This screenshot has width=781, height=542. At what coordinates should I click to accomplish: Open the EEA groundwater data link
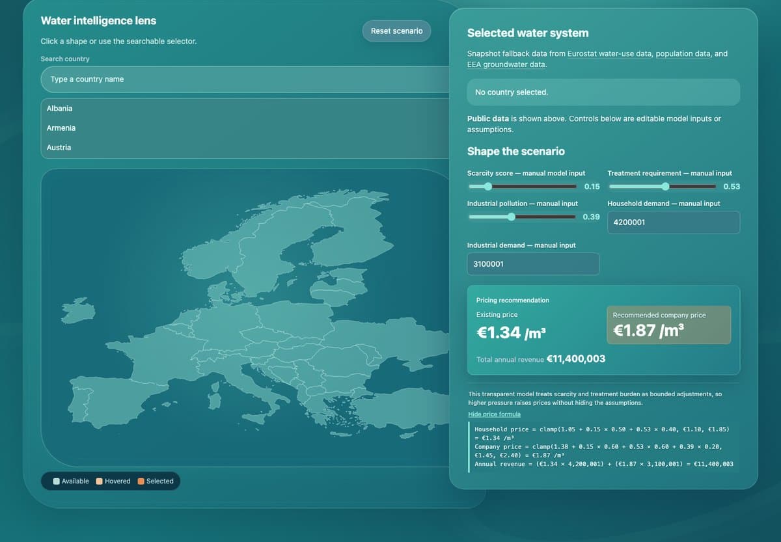pos(506,64)
